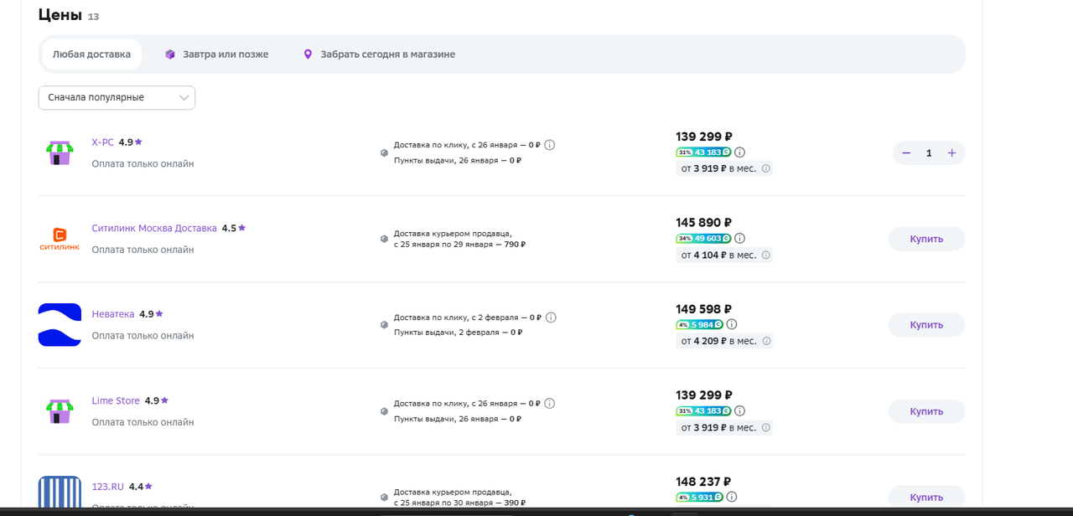Click Купить in the Неватека row
The height and width of the screenshot is (516, 1073).
[926, 325]
